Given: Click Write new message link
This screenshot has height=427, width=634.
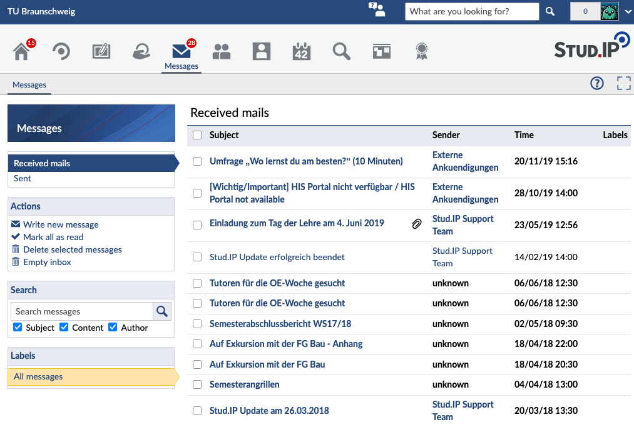Looking at the screenshot, I should pos(61,224).
